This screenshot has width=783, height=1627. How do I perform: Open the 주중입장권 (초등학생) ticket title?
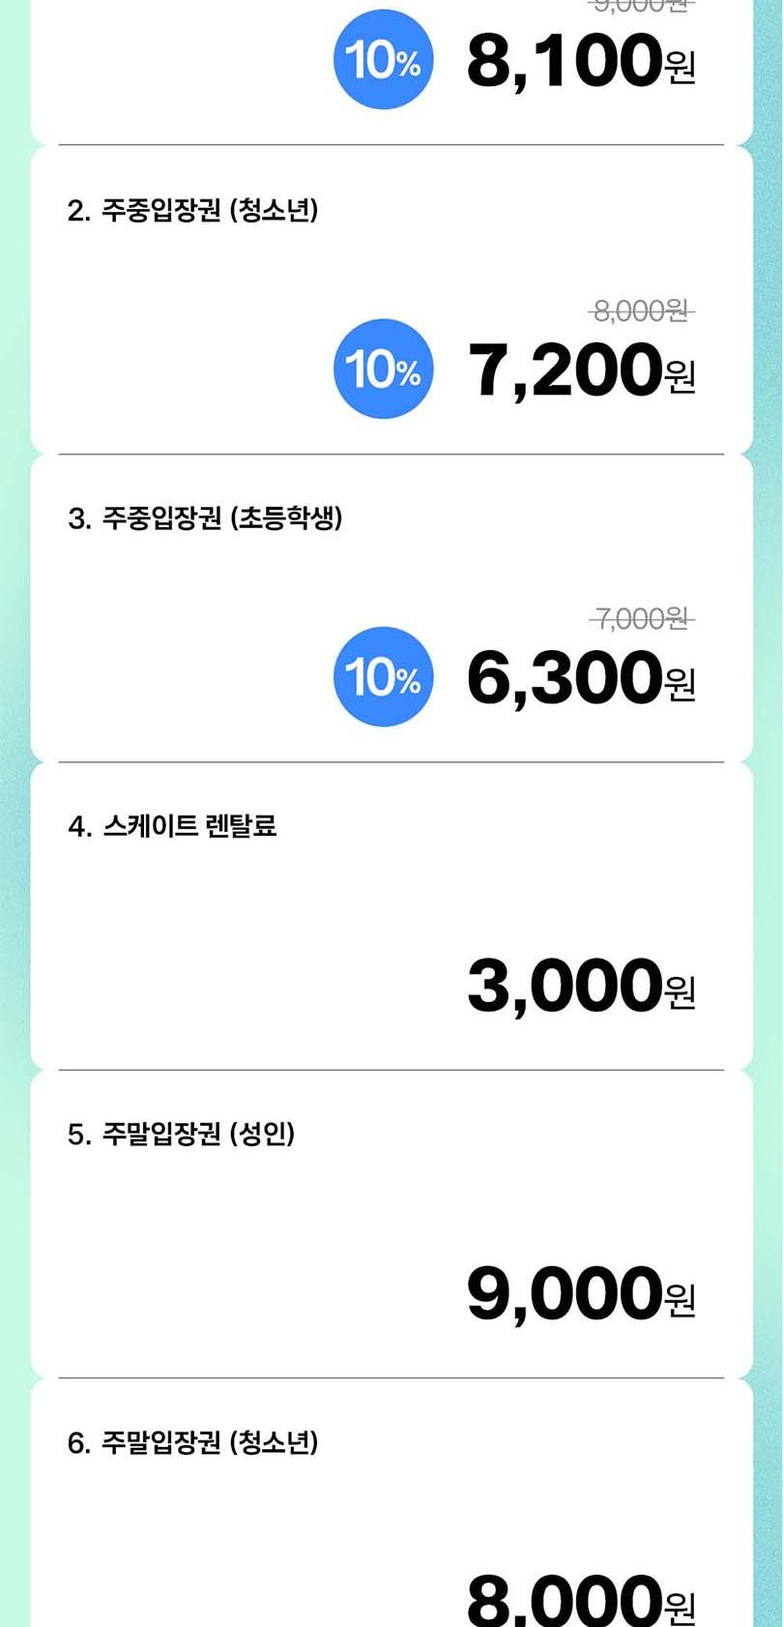[x=205, y=518]
